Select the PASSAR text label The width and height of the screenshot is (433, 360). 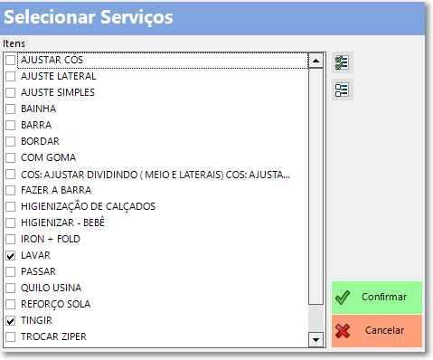[x=39, y=271]
